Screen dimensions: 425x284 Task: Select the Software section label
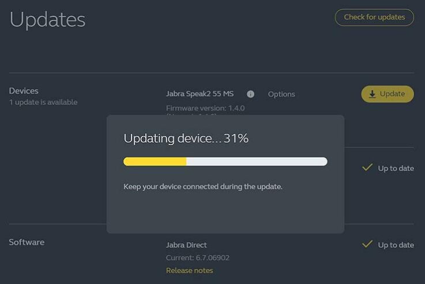pos(27,242)
